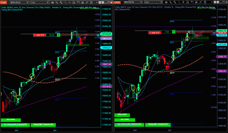This screenshot has width=228, height=133.
Task: Open the MES 09-24 instrument dropdown
Action: coord(133,2)
